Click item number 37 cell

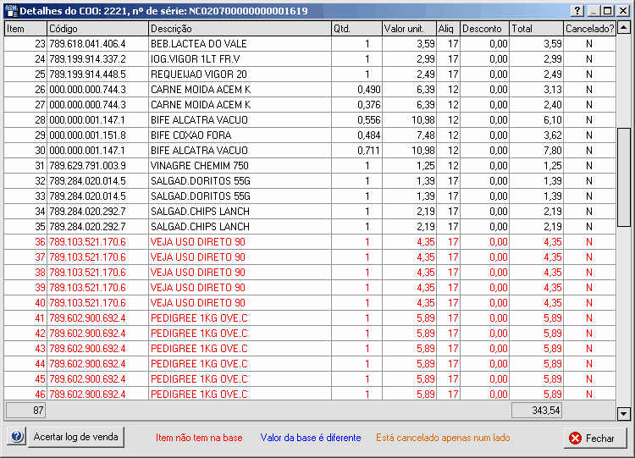pyautogui.click(x=25, y=257)
